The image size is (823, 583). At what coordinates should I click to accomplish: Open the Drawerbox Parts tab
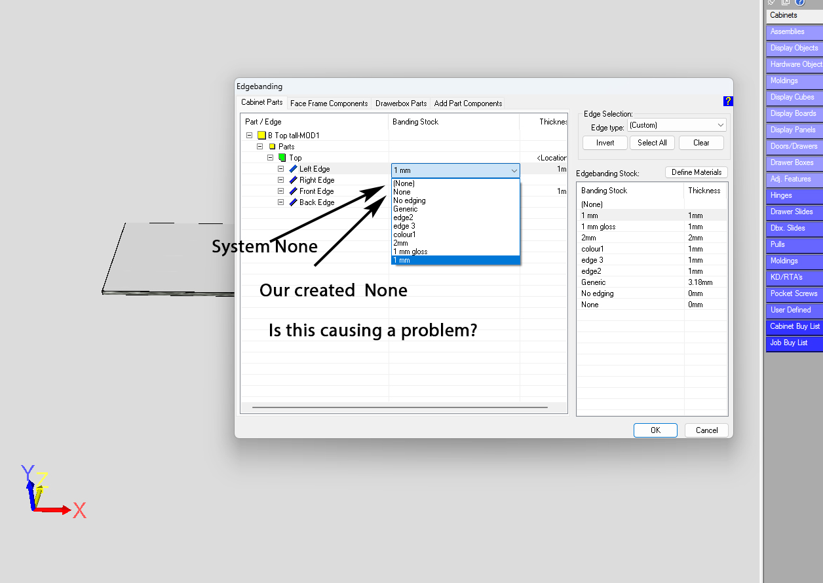pyautogui.click(x=401, y=103)
